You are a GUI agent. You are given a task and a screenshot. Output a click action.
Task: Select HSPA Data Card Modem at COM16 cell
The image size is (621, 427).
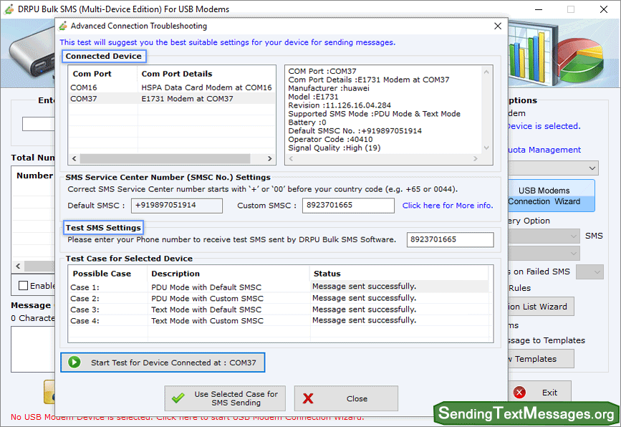coord(206,87)
